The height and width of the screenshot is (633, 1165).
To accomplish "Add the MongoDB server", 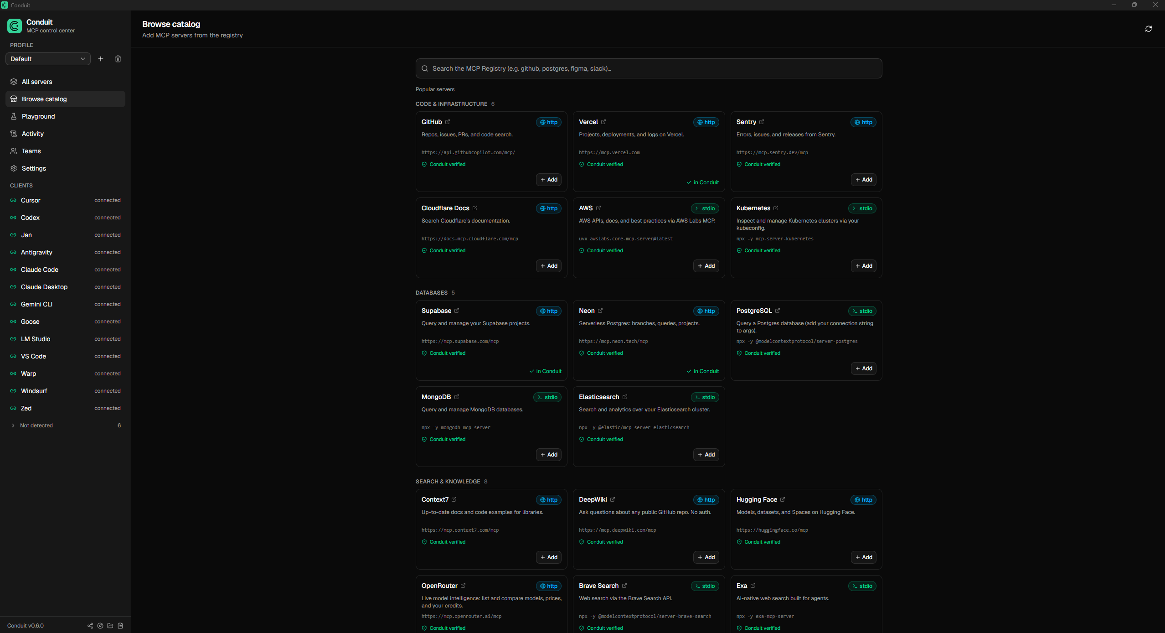I will (549, 455).
